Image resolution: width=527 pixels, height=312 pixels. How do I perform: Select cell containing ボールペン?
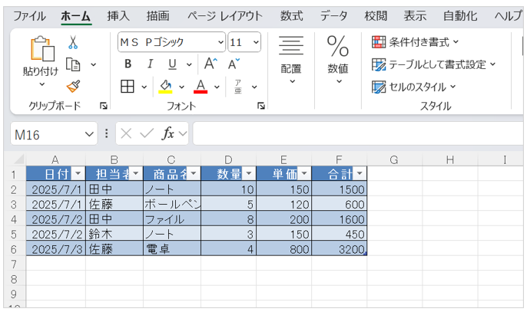[x=172, y=205]
